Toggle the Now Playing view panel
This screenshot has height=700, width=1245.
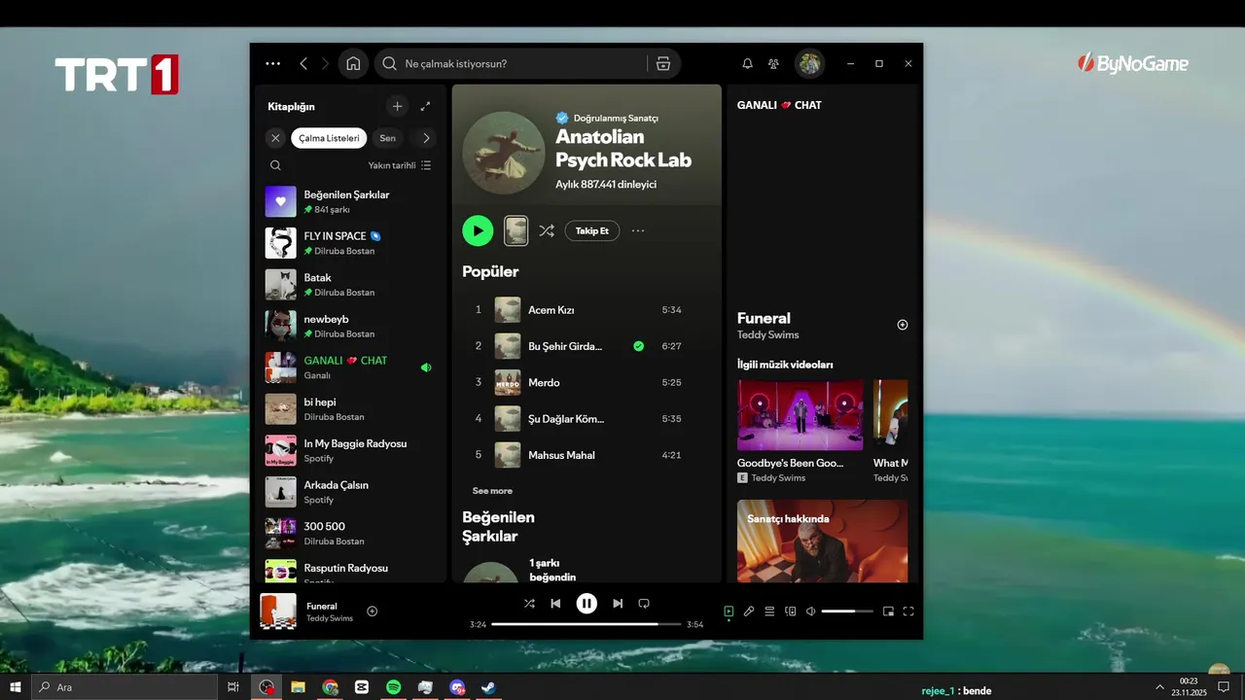pos(729,612)
